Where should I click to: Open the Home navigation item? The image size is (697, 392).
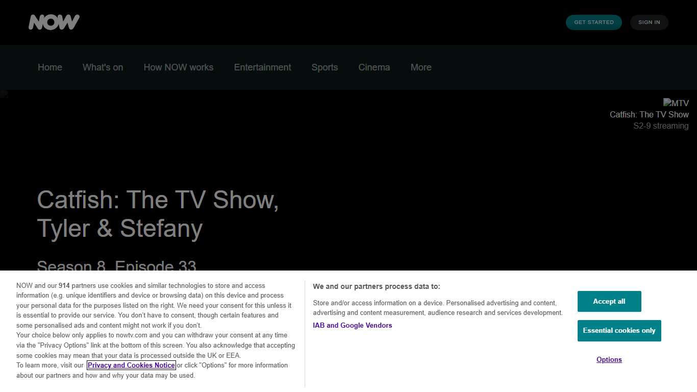tap(49, 67)
